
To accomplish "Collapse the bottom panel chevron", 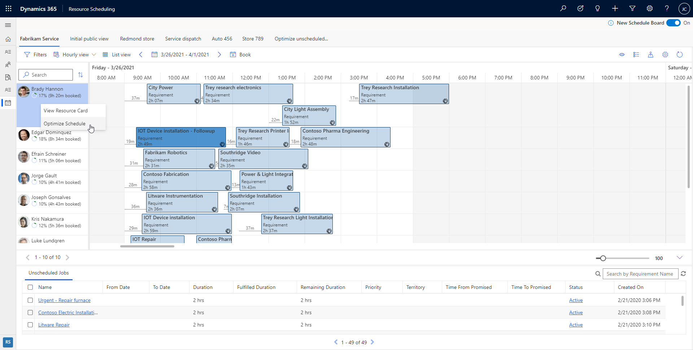I will point(680,258).
